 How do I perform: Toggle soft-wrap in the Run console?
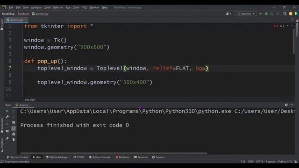pyautogui.click(x=14, y=123)
